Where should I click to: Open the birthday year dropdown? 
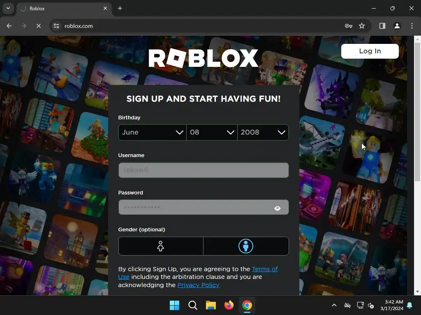click(x=263, y=132)
